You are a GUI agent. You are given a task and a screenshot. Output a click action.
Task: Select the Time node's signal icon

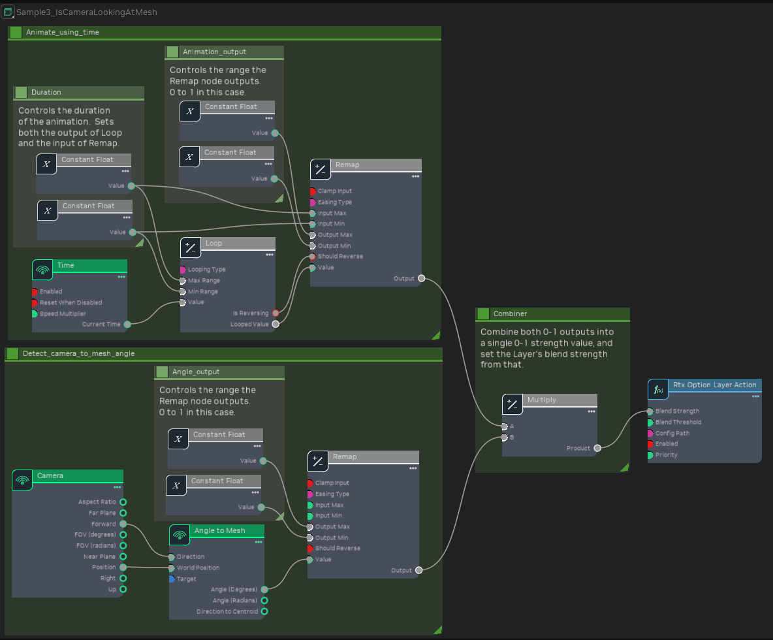click(42, 269)
